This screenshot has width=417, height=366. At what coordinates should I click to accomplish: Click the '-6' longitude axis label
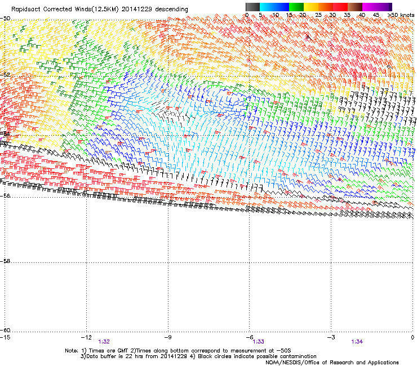point(249,337)
